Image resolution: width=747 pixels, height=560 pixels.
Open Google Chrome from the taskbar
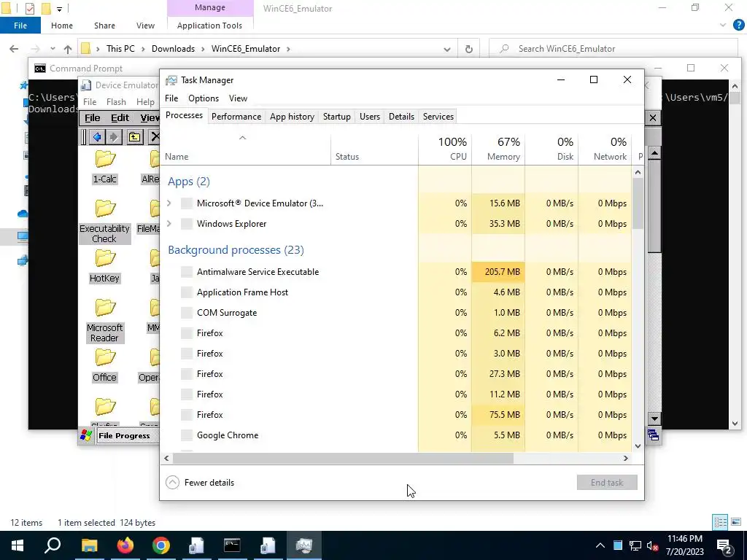click(161, 545)
